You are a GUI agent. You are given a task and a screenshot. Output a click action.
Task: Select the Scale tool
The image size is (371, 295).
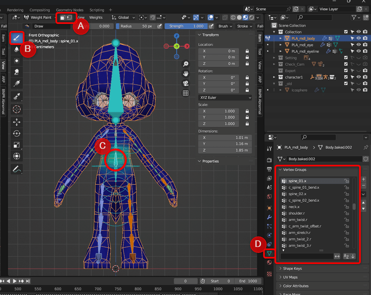pyautogui.click(x=17, y=145)
